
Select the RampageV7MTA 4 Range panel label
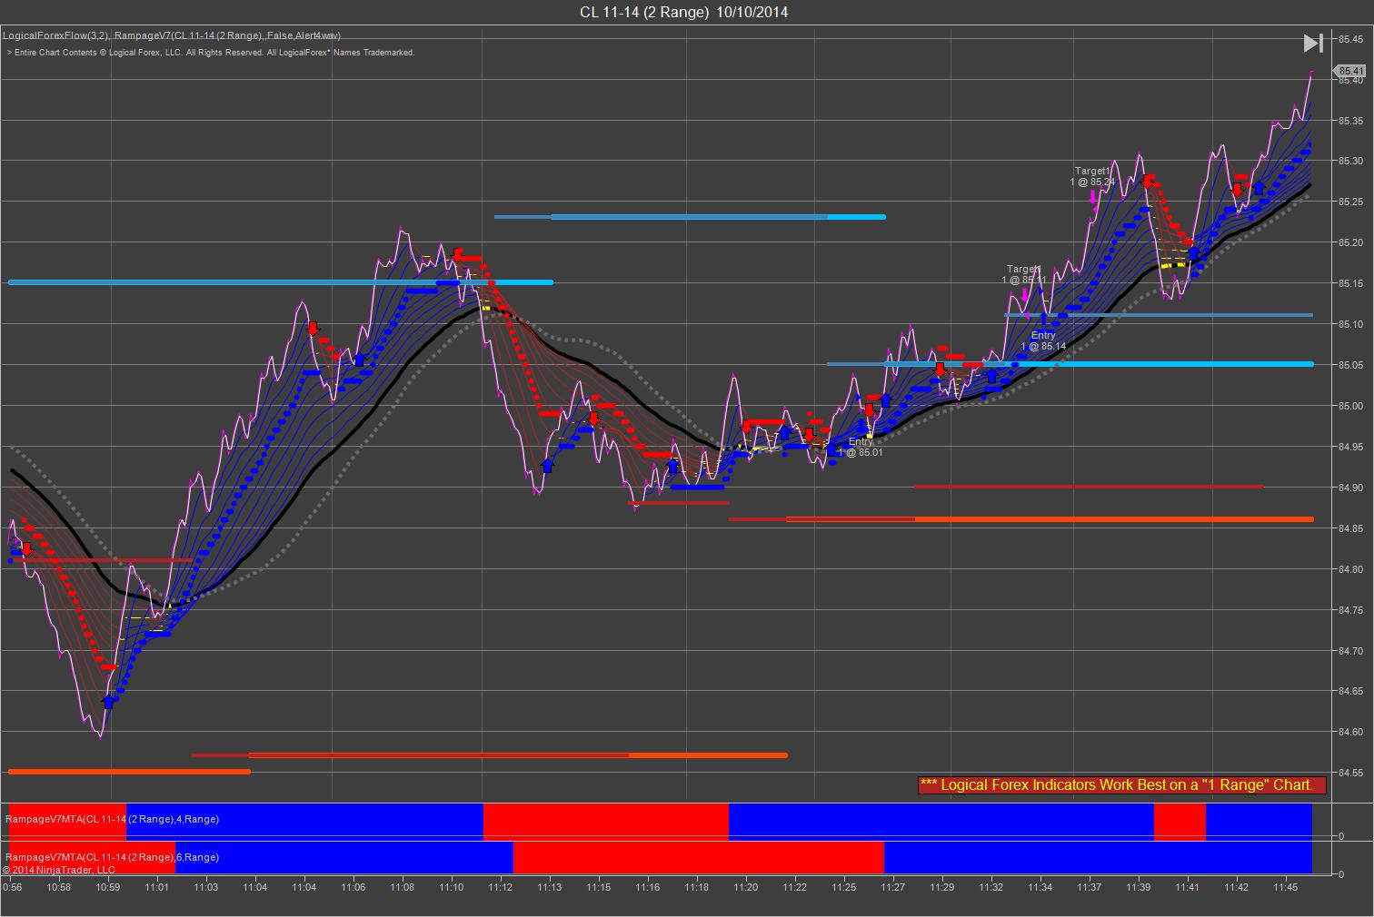tap(113, 819)
